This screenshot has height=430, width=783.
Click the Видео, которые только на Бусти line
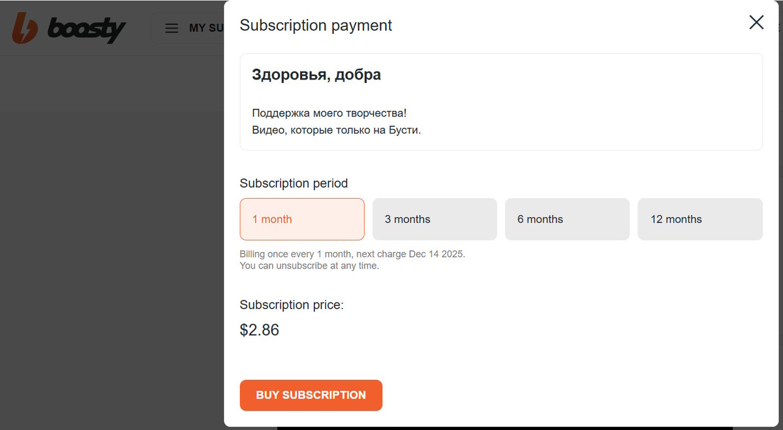point(337,130)
